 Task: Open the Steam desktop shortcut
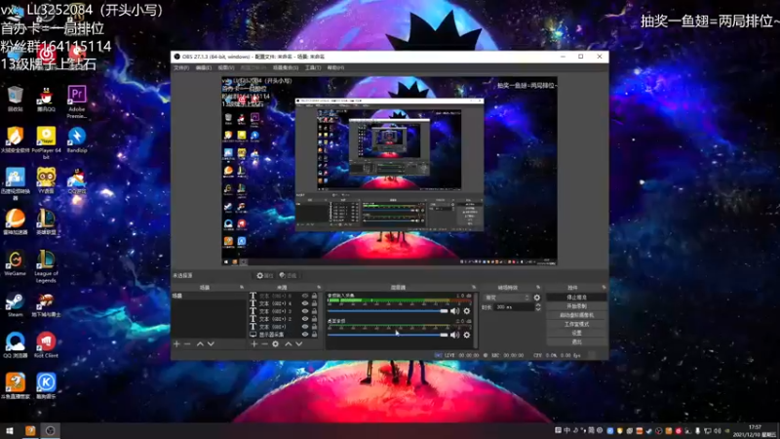pos(16,304)
